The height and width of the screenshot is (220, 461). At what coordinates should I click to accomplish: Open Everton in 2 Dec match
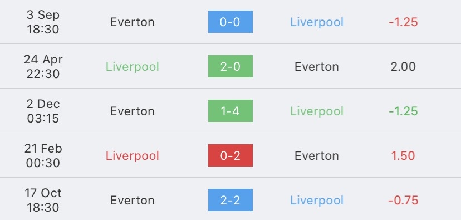point(133,111)
